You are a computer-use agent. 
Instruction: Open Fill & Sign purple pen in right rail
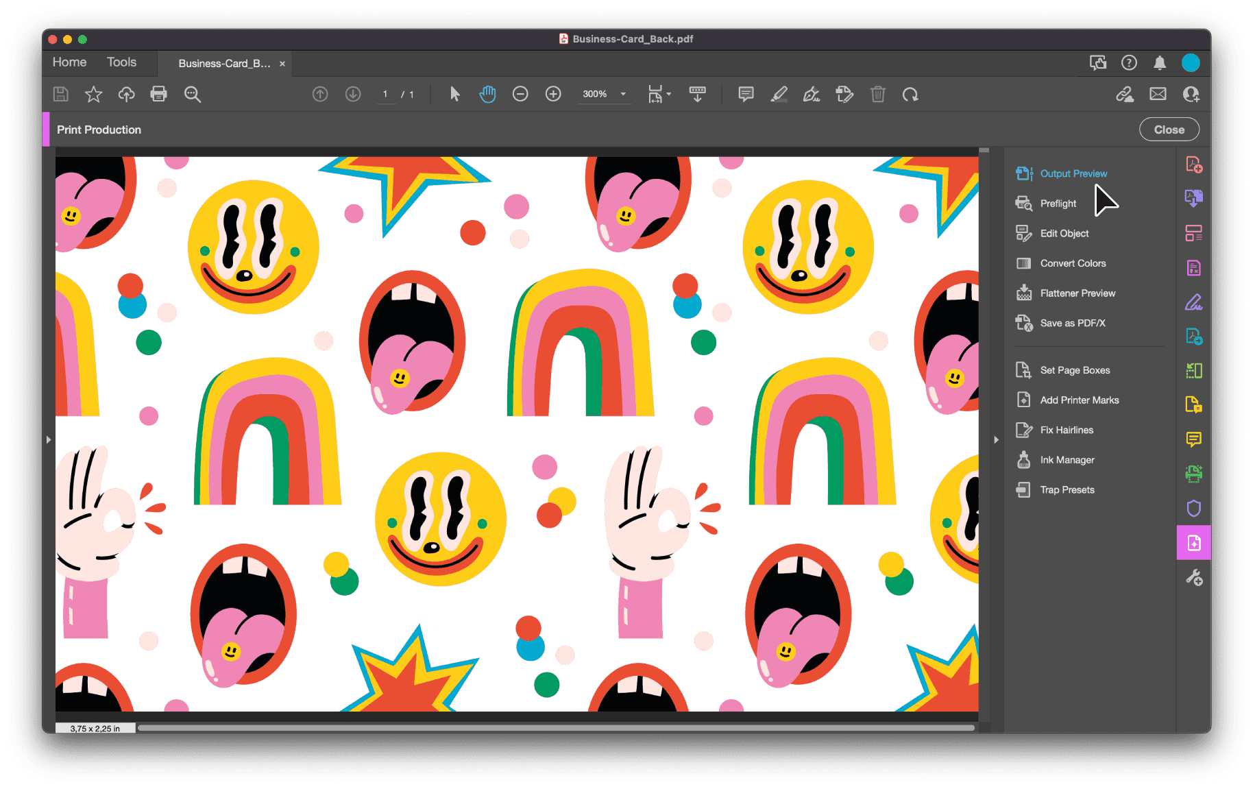point(1193,302)
